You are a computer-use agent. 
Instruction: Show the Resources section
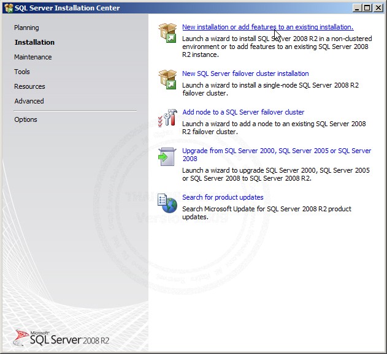point(29,86)
